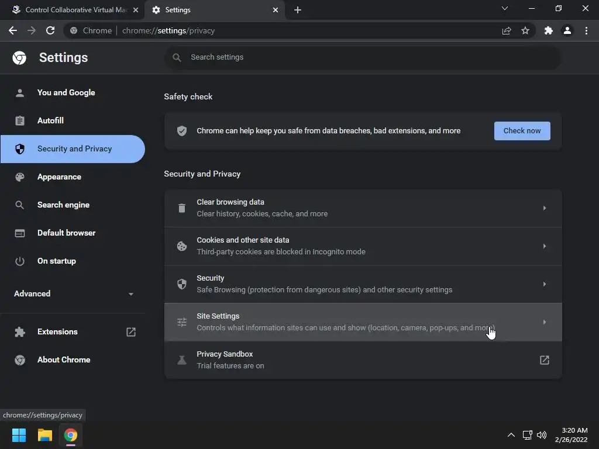Expand Cookies and other site data arrow
The height and width of the screenshot is (449, 599).
[x=545, y=246]
